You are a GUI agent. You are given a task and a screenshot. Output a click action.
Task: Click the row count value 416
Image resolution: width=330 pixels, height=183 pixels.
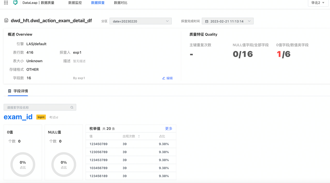pyautogui.click(x=30, y=52)
